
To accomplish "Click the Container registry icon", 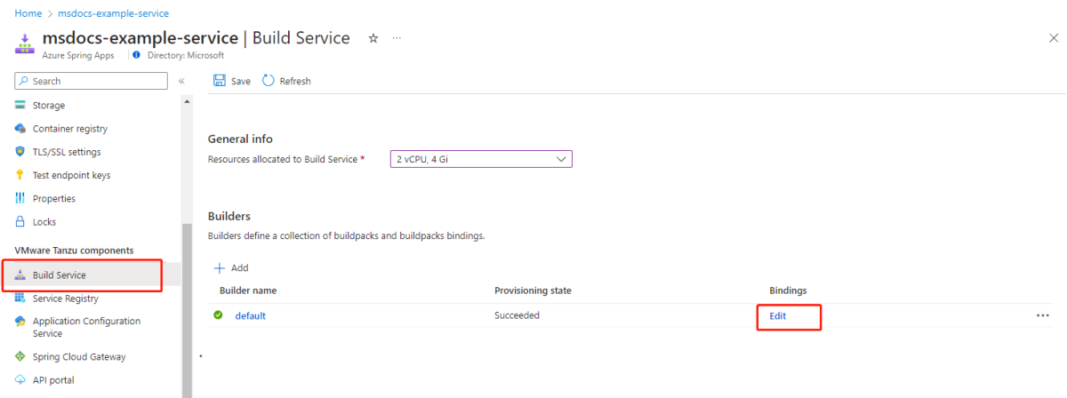I will click(x=20, y=129).
